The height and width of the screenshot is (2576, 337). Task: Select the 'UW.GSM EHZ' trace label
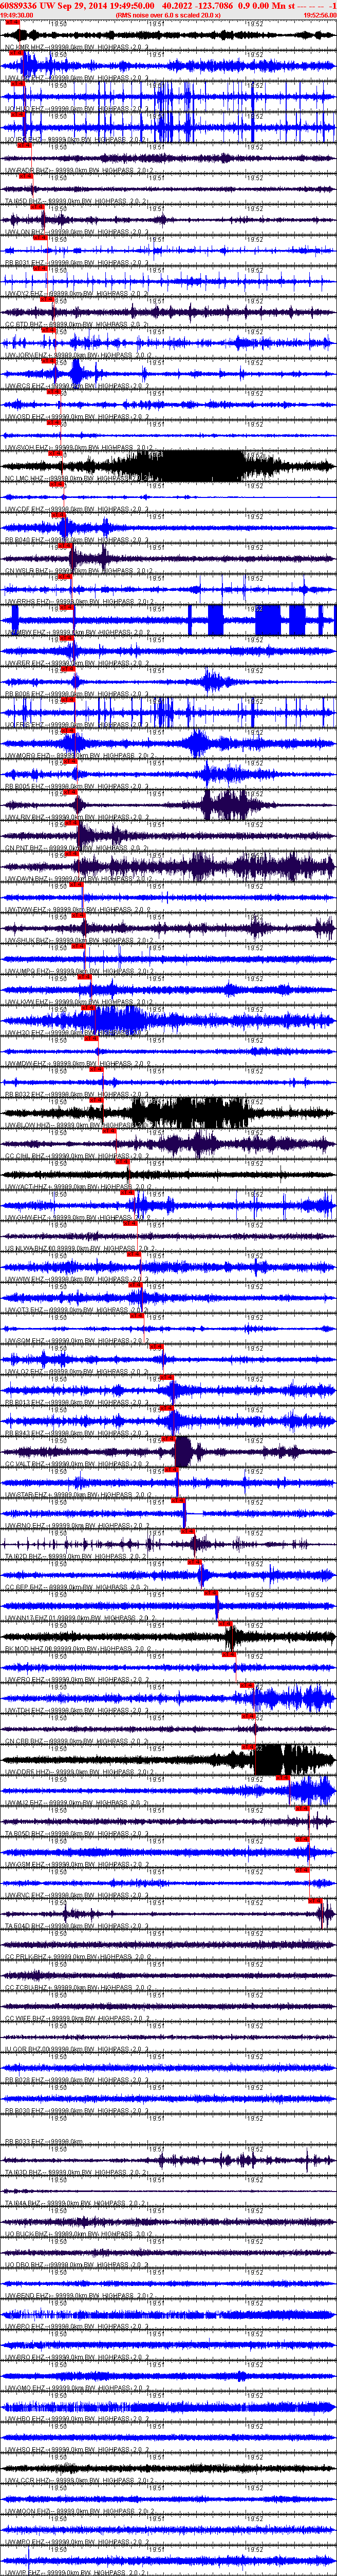24,1865
